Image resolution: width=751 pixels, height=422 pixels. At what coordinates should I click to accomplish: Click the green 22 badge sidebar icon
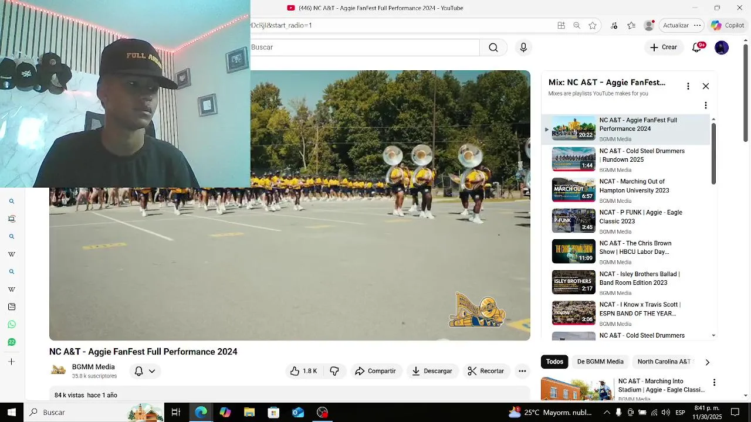coord(12,342)
